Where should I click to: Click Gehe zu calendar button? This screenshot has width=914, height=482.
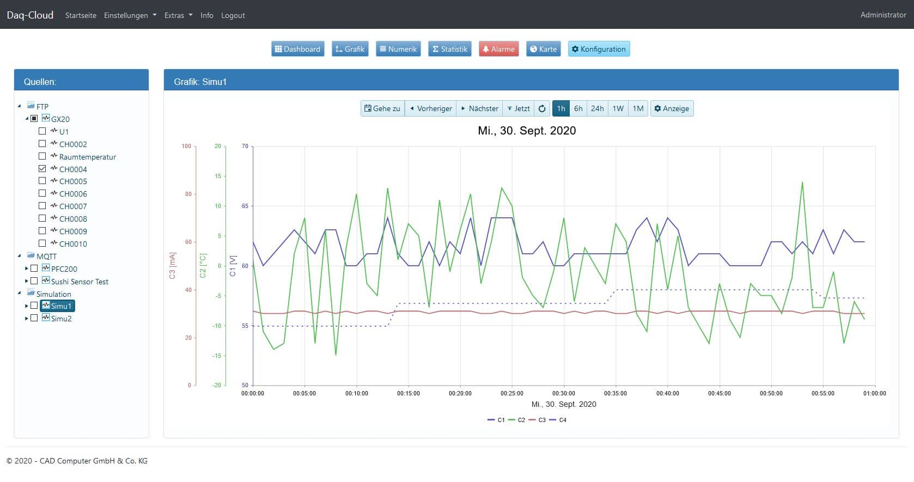pyautogui.click(x=382, y=108)
